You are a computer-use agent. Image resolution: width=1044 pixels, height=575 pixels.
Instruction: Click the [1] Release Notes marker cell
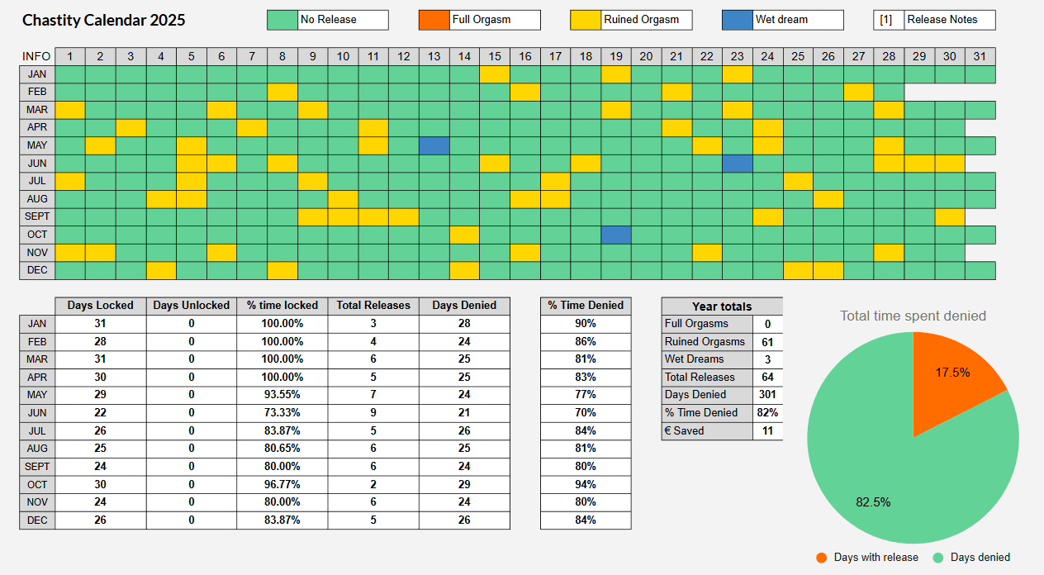[x=888, y=20]
